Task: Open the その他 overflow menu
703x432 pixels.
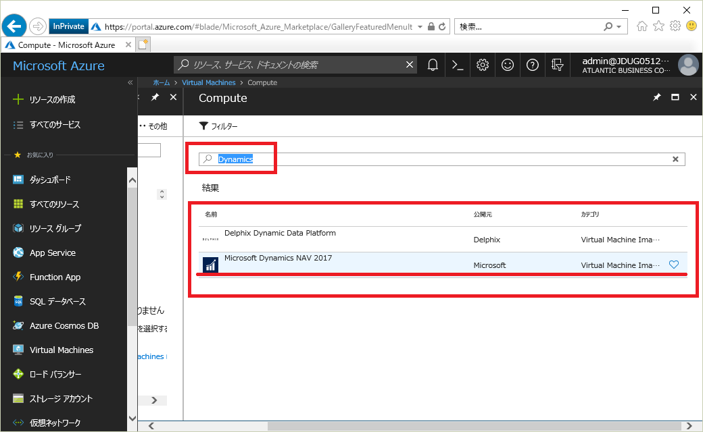Action: tap(154, 126)
